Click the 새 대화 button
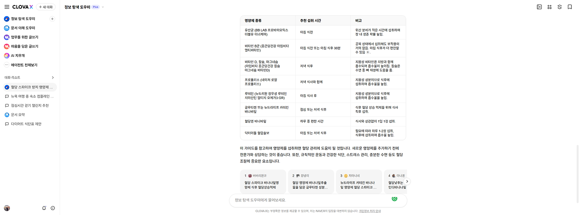Screen dimensions: 579x215 point(46,7)
